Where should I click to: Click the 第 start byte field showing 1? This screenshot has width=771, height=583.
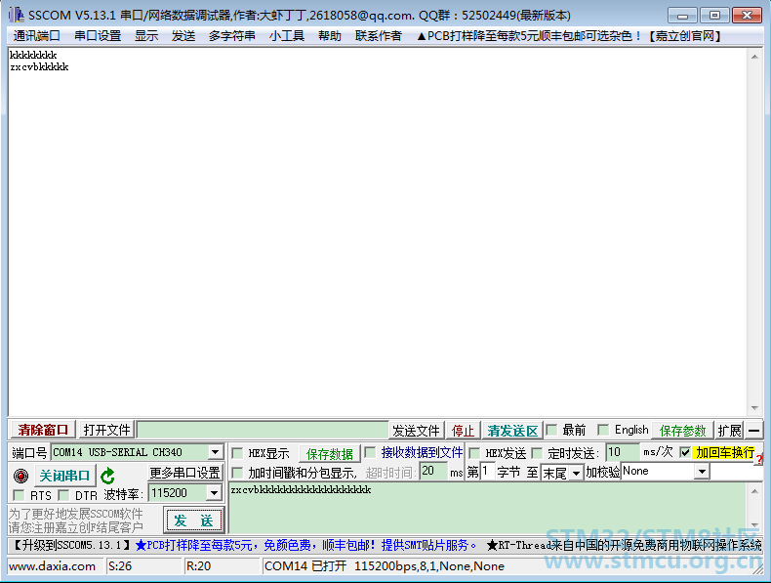click(487, 471)
